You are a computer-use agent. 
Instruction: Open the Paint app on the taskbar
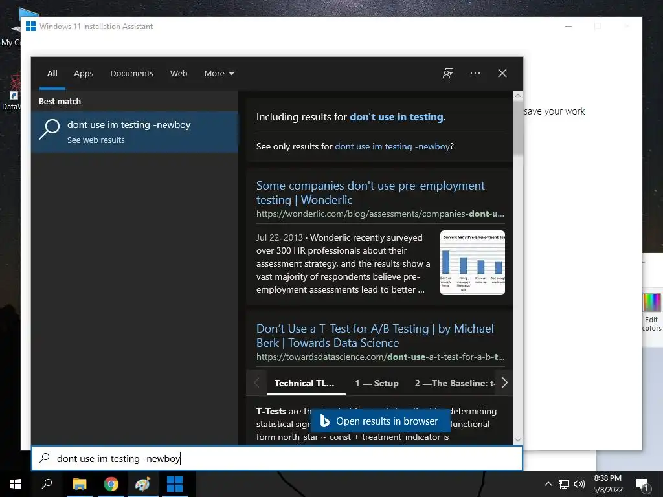pyautogui.click(x=142, y=484)
